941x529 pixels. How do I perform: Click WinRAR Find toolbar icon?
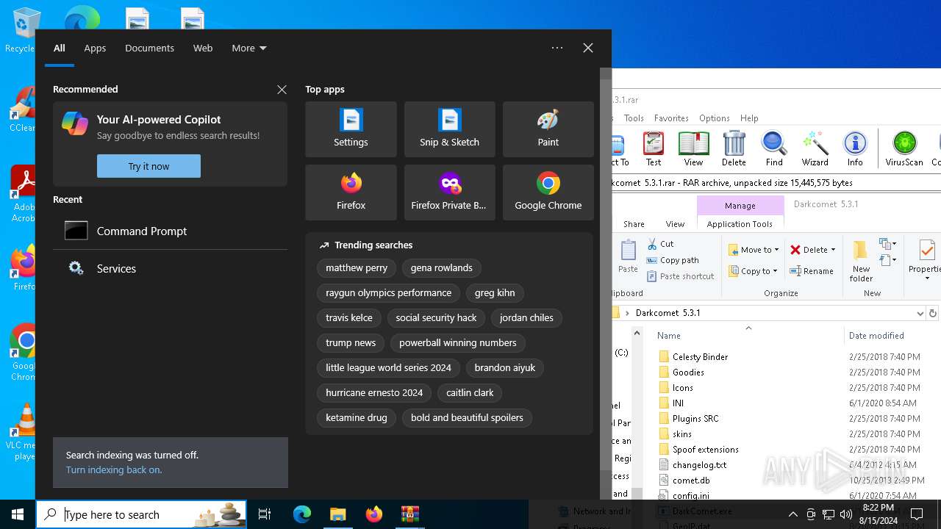(774, 148)
